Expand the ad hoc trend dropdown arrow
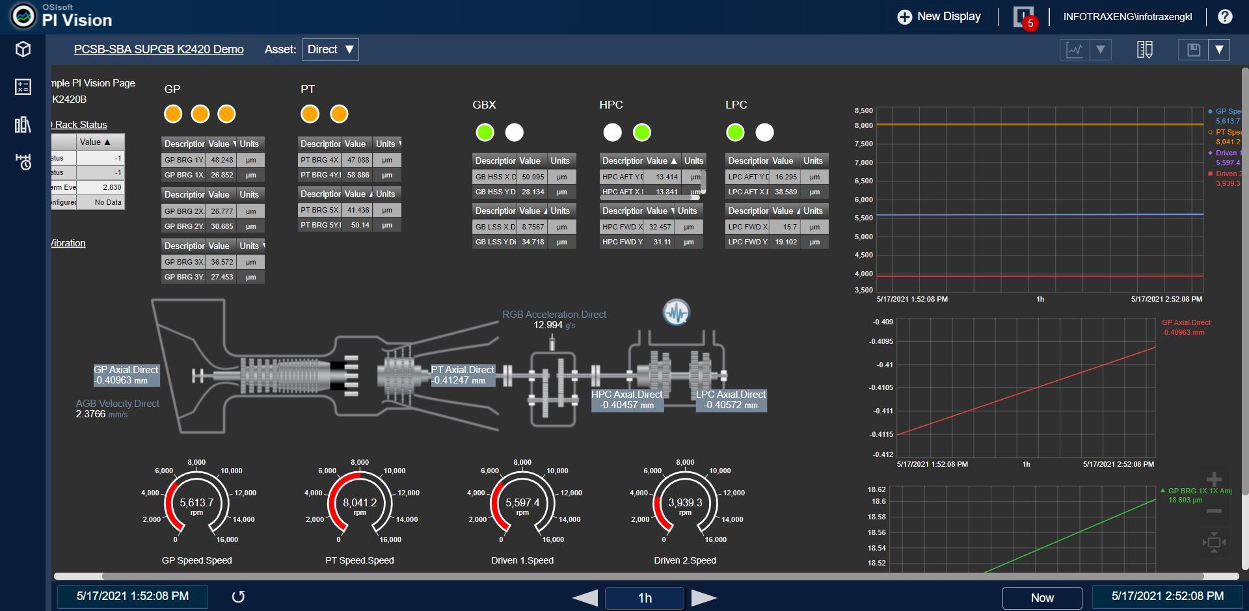Viewport: 1249px width, 611px height. tap(1101, 49)
